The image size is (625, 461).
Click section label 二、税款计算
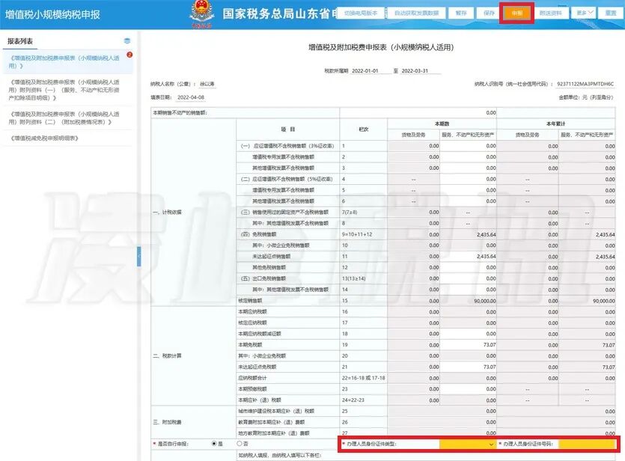click(x=168, y=355)
